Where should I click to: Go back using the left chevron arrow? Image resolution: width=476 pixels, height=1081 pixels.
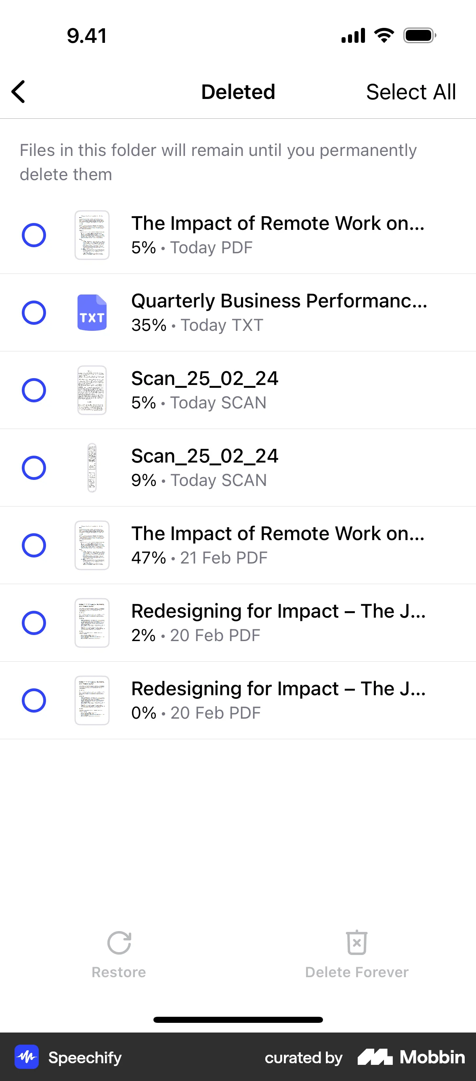pos(19,91)
